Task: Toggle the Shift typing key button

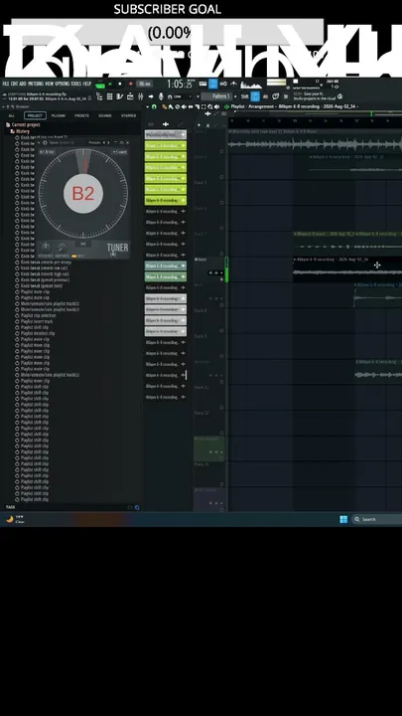Action: pos(245,96)
